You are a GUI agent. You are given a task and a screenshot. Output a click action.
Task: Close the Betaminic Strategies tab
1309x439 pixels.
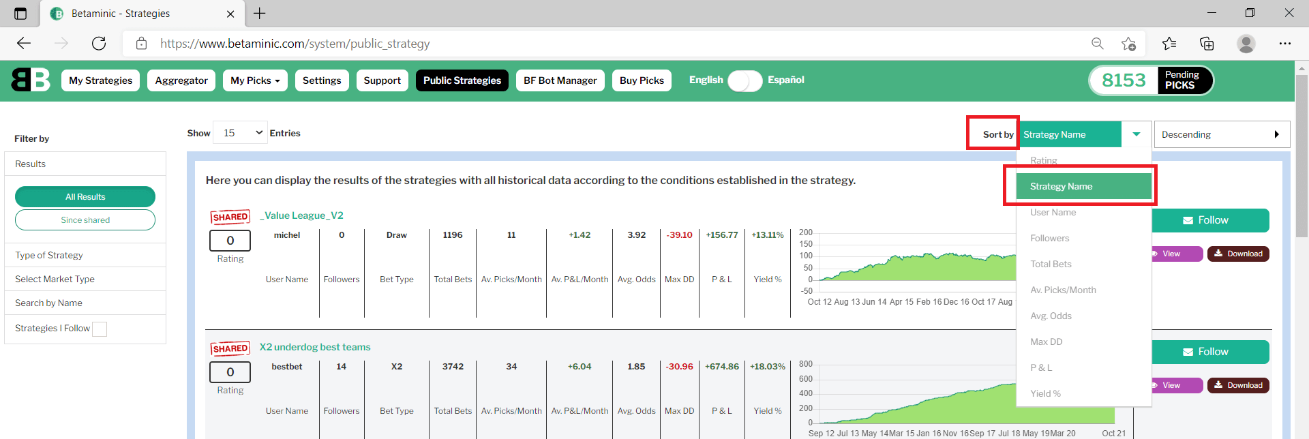click(230, 14)
